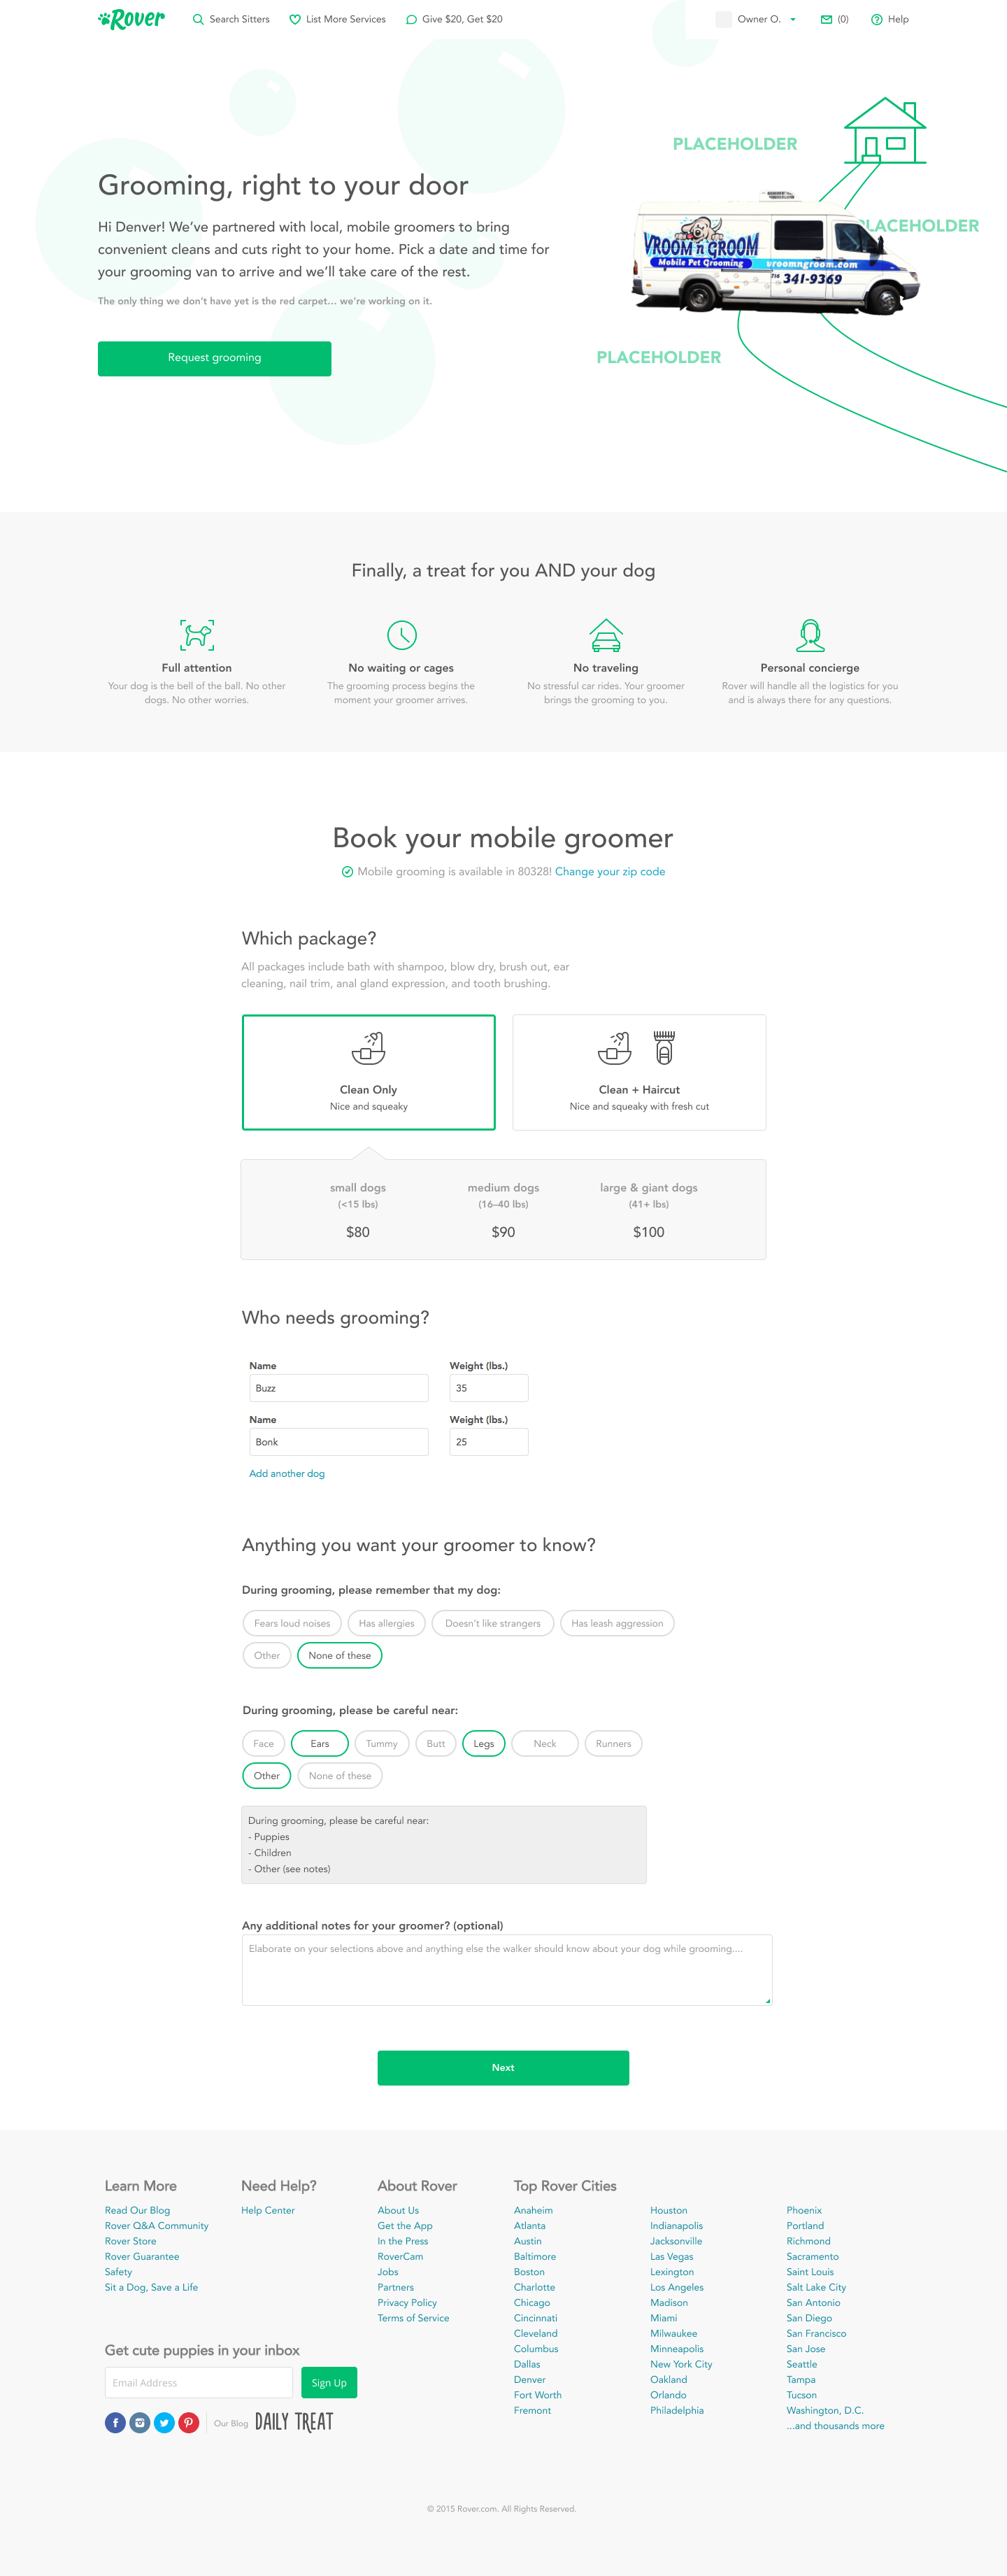The image size is (1007, 2576).
Task: Toggle the 'Has allergies' chip
Action: [386, 1623]
